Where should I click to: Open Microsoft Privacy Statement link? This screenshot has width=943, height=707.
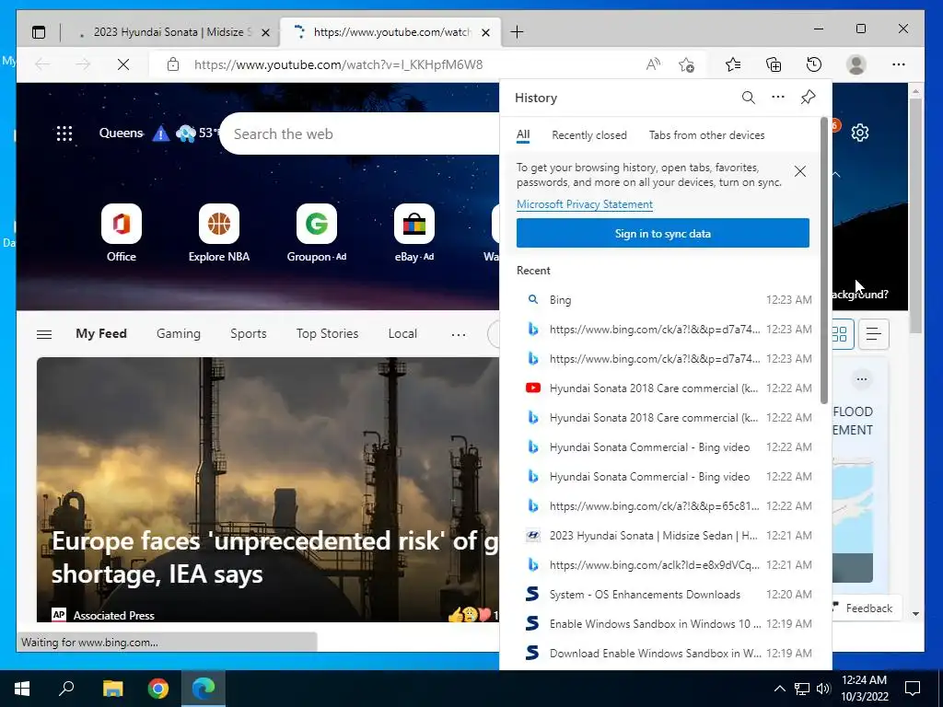[585, 204]
